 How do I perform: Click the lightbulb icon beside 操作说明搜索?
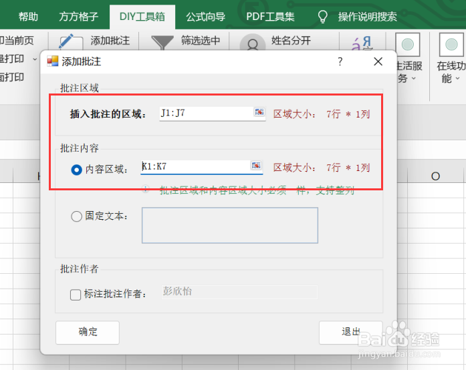(x=323, y=17)
